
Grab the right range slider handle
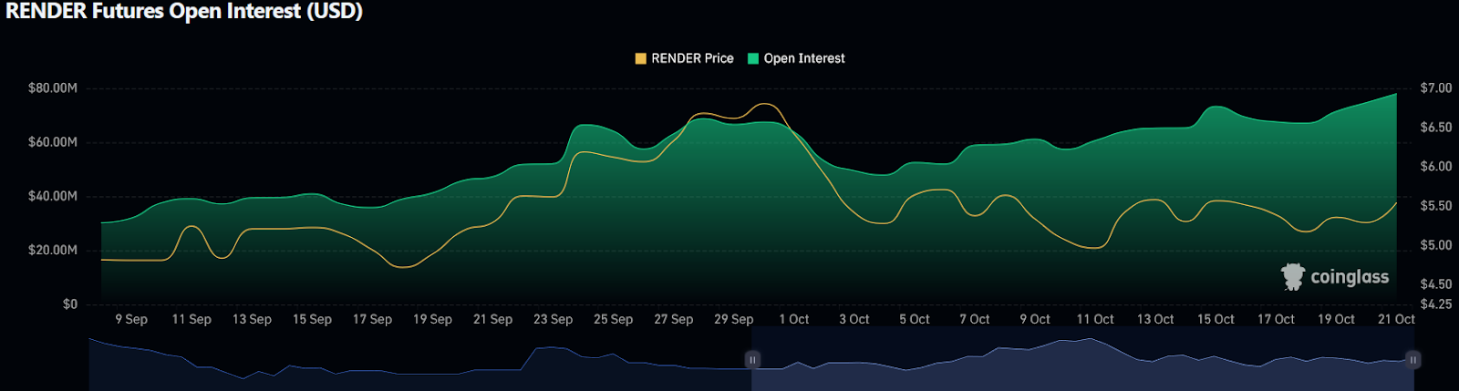(1412, 360)
